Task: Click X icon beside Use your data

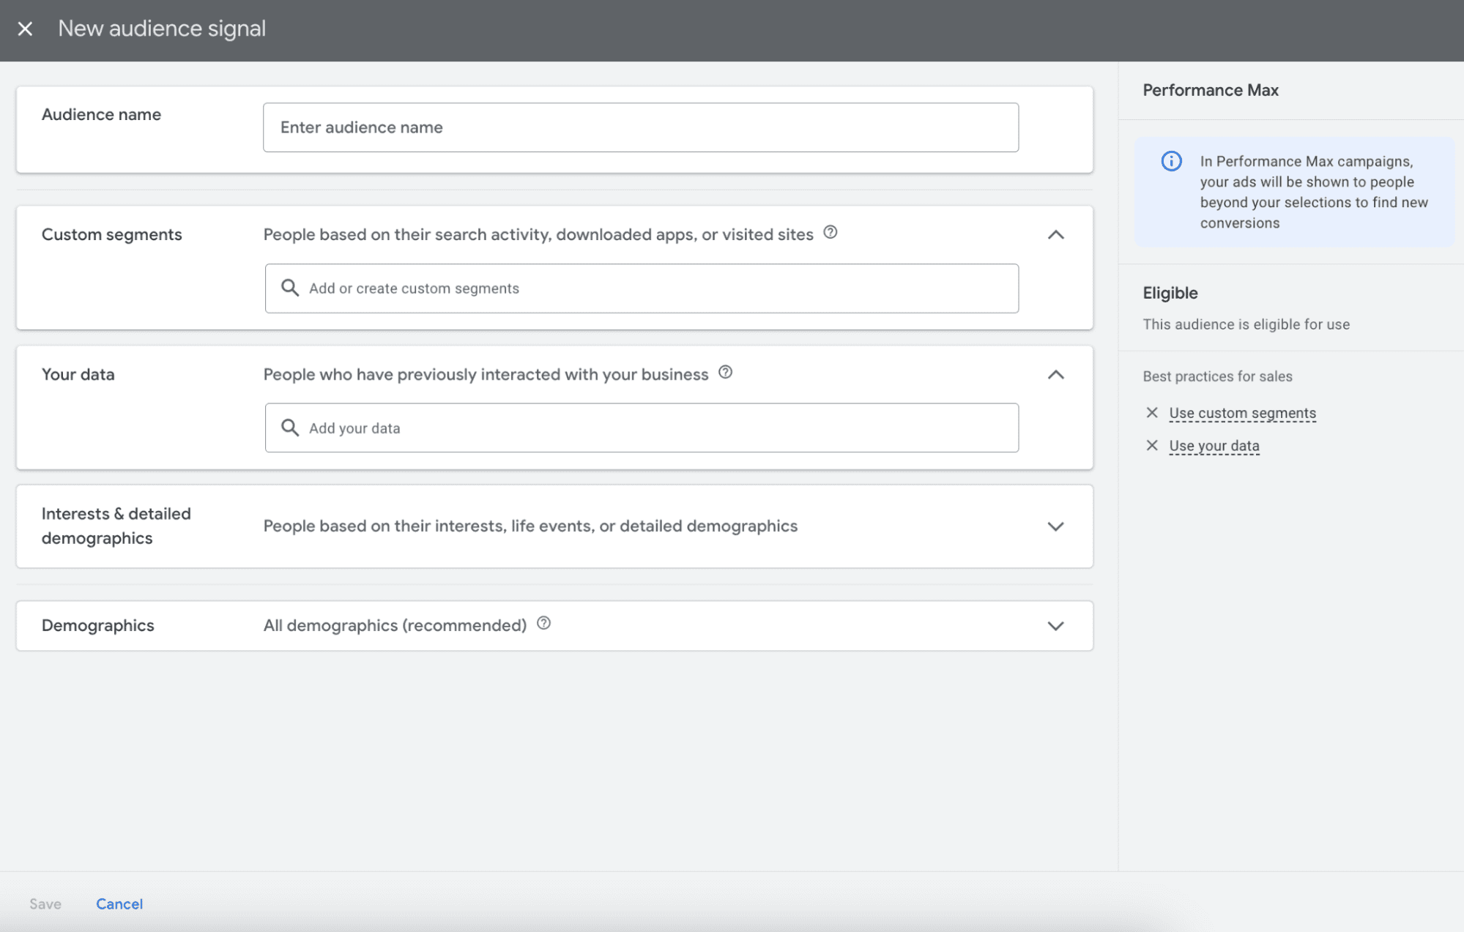Action: tap(1151, 446)
